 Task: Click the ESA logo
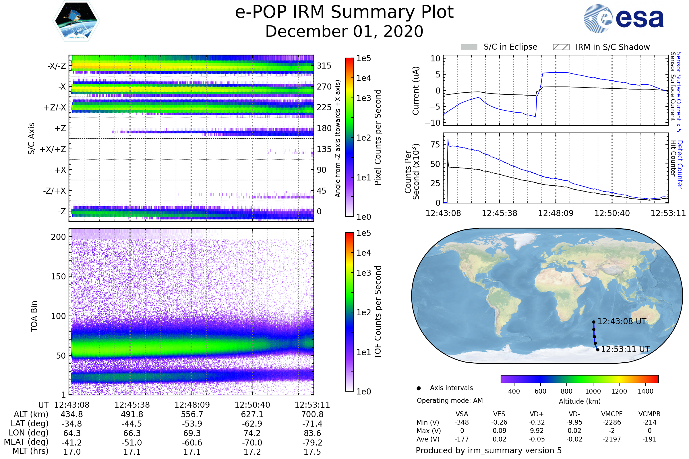pyautogui.click(x=624, y=18)
